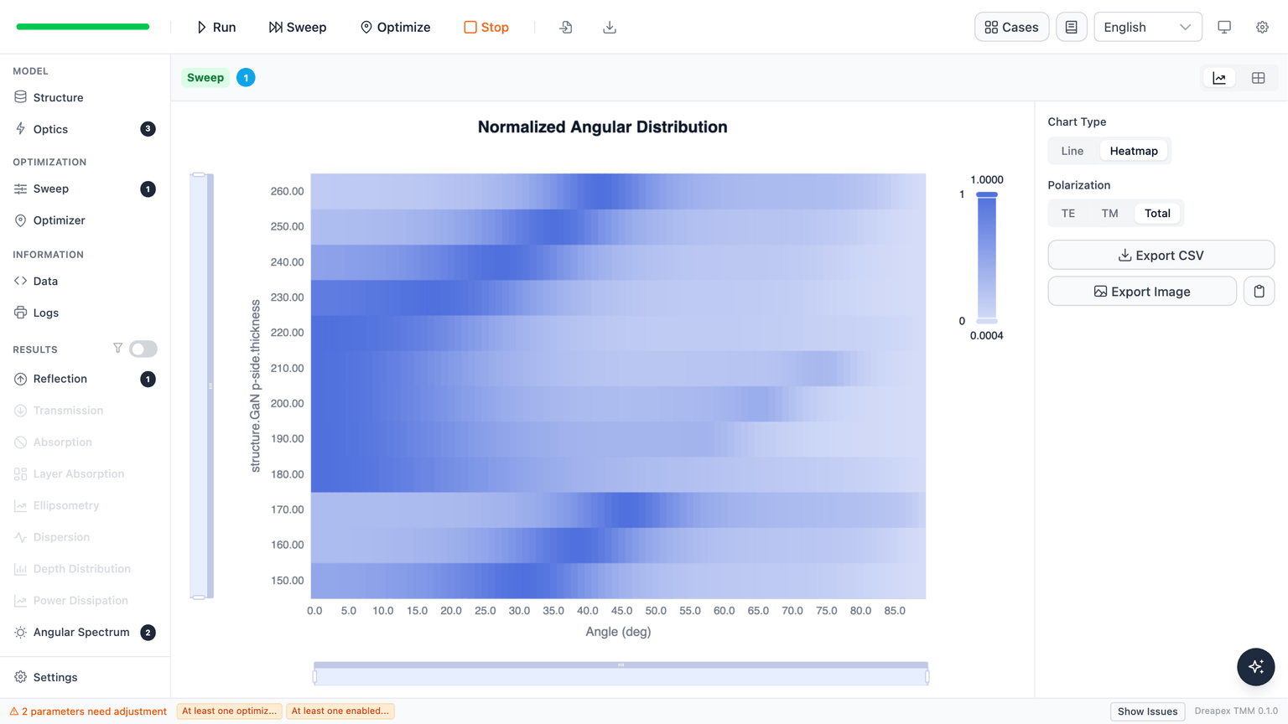The width and height of the screenshot is (1288, 724).
Task: Choose Line chart type
Action: [x=1072, y=151]
